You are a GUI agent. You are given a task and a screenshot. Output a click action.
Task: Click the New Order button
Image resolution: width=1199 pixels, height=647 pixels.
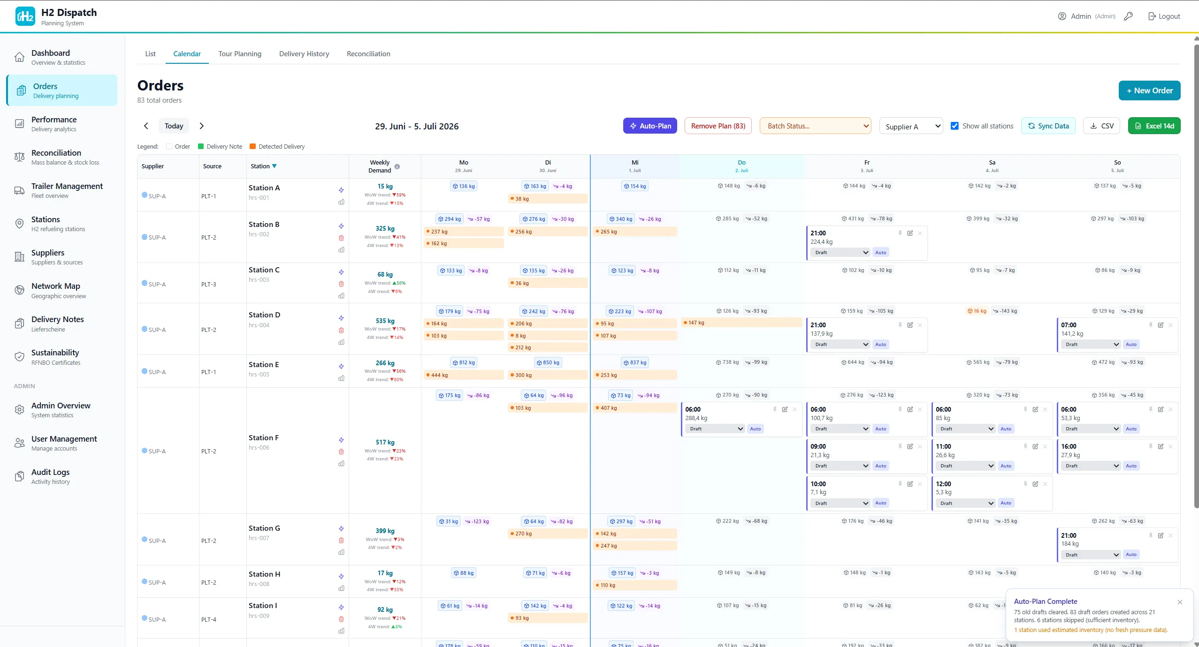click(x=1149, y=90)
